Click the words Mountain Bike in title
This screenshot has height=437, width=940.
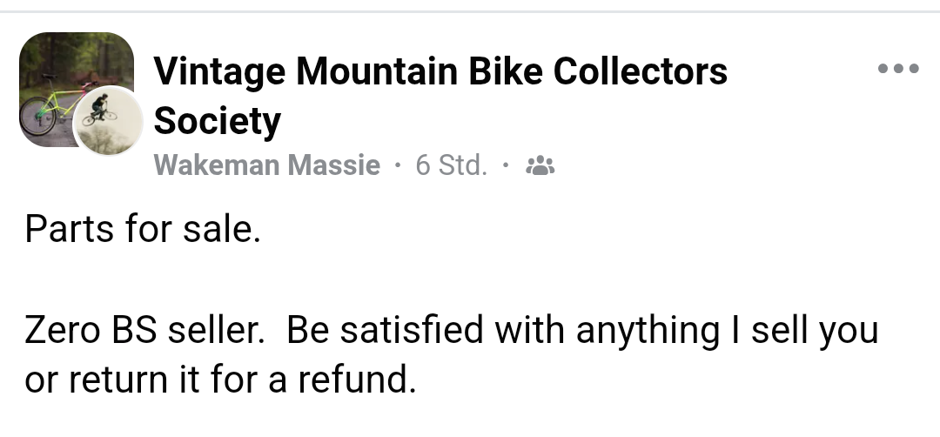420,71
